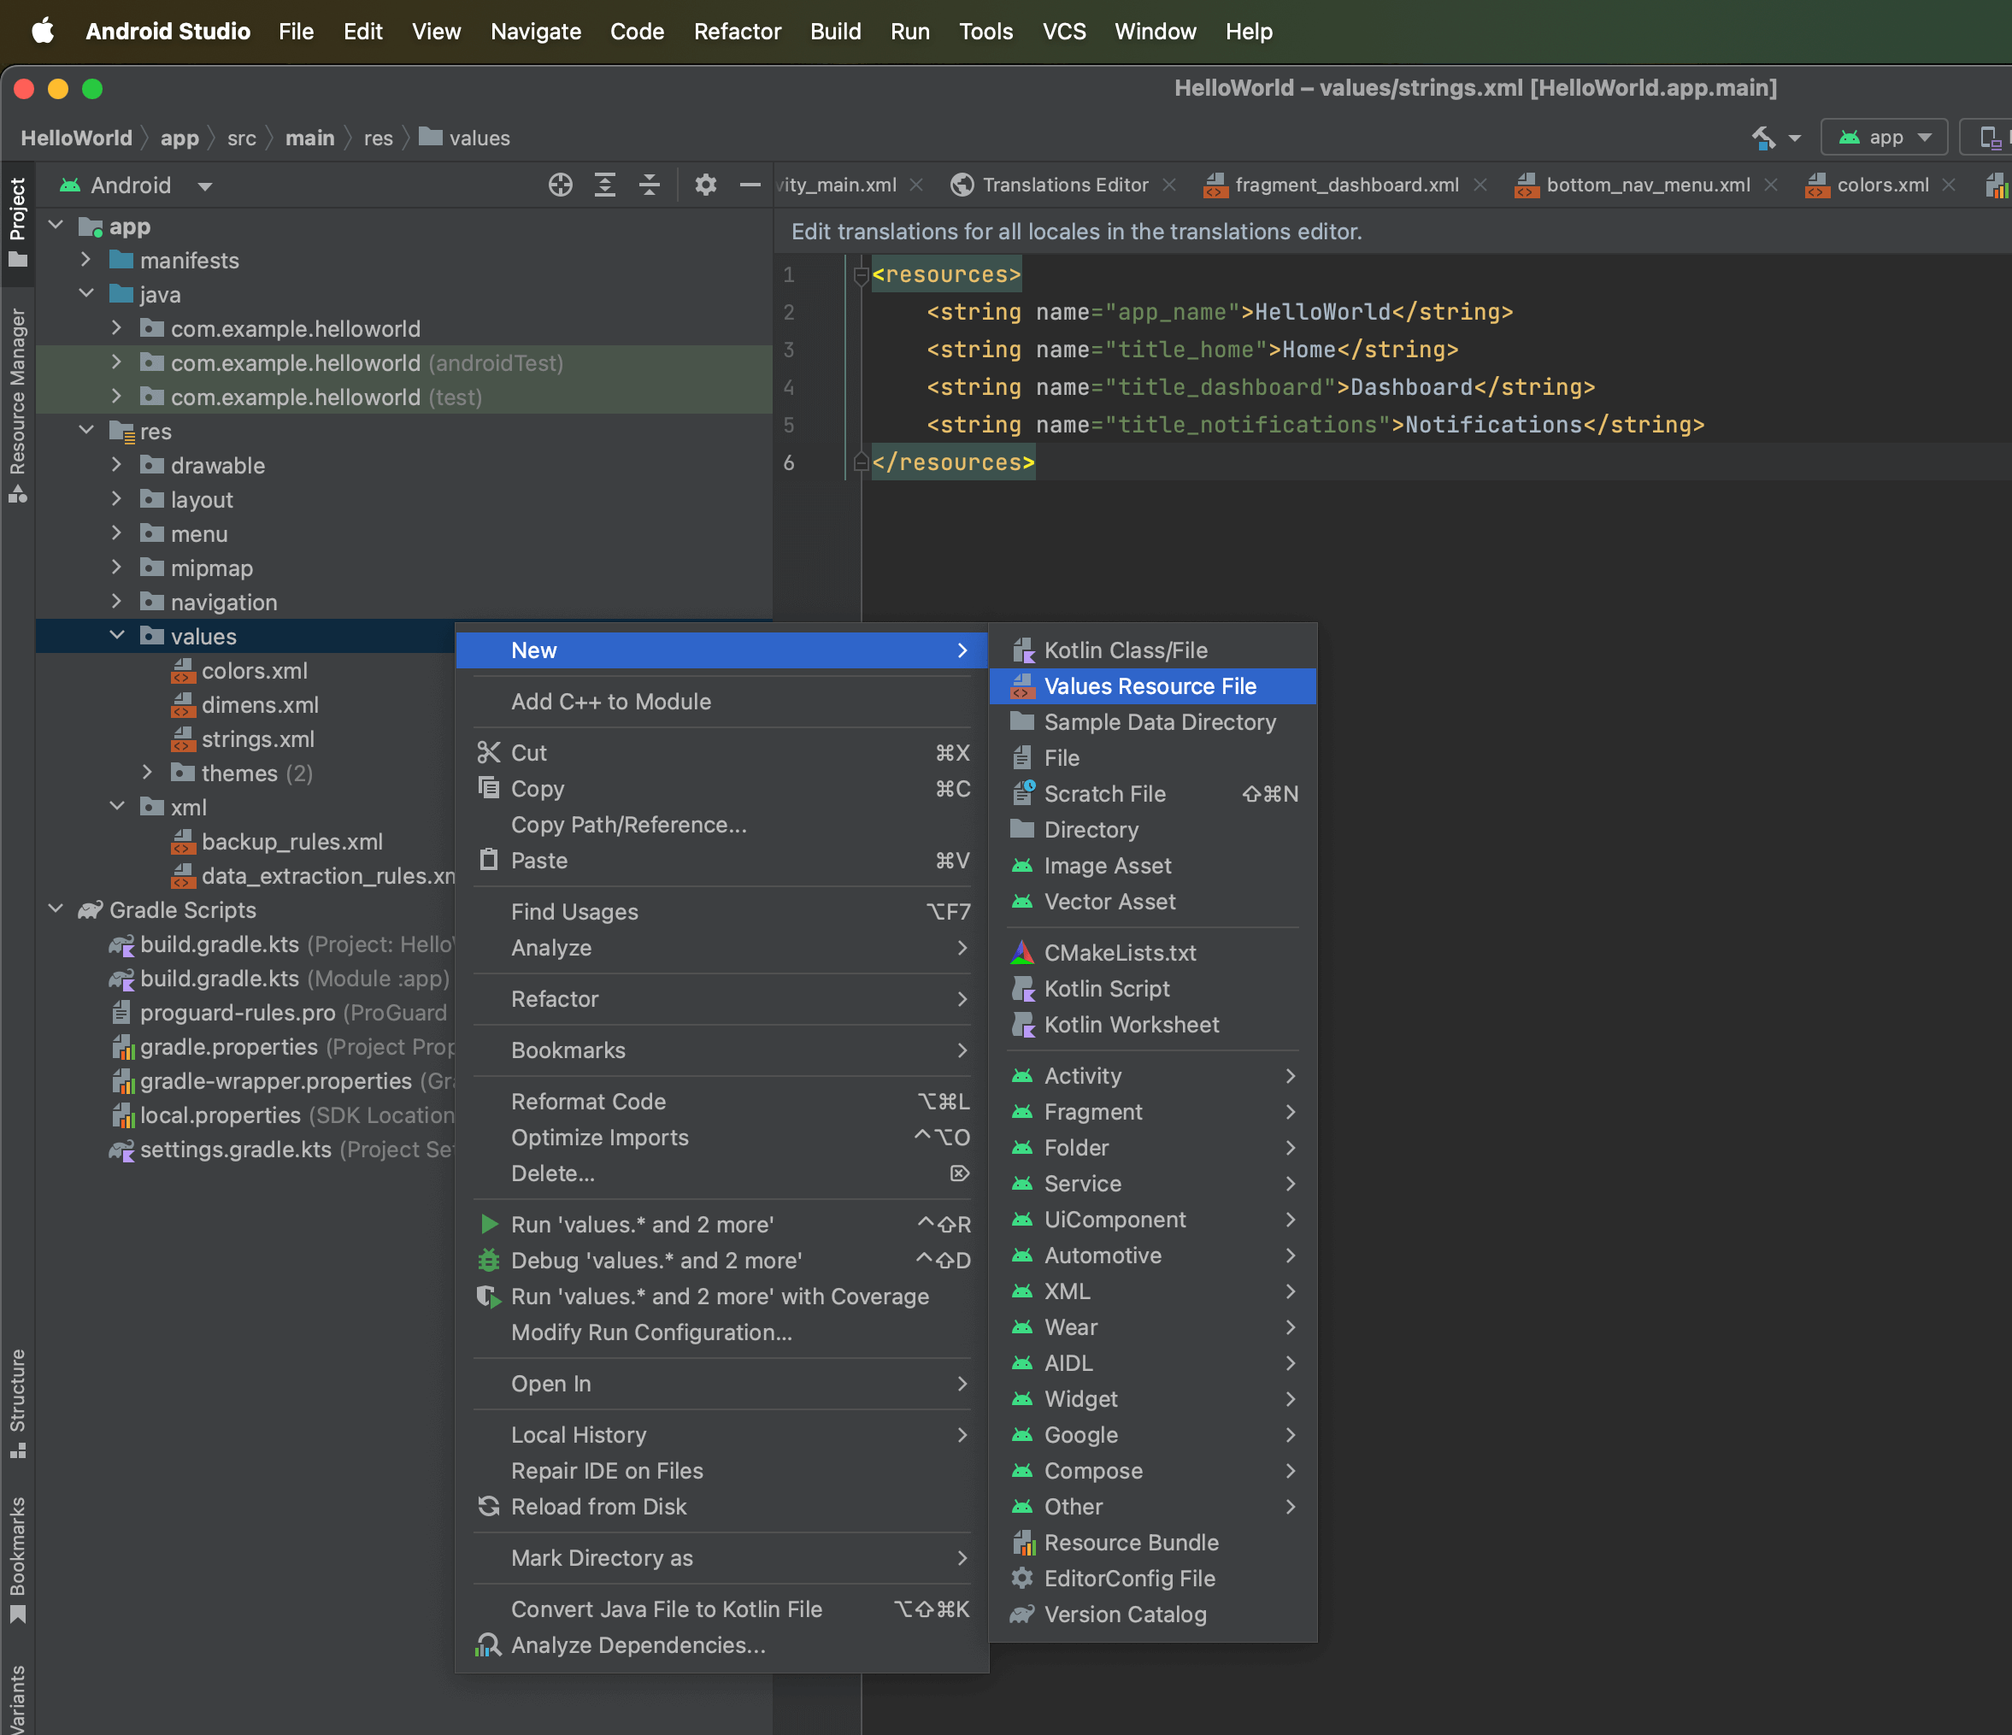The image size is (2012, 1735).
Task: Click Modify Run Configuration...
Action: tap(721, 1333)
